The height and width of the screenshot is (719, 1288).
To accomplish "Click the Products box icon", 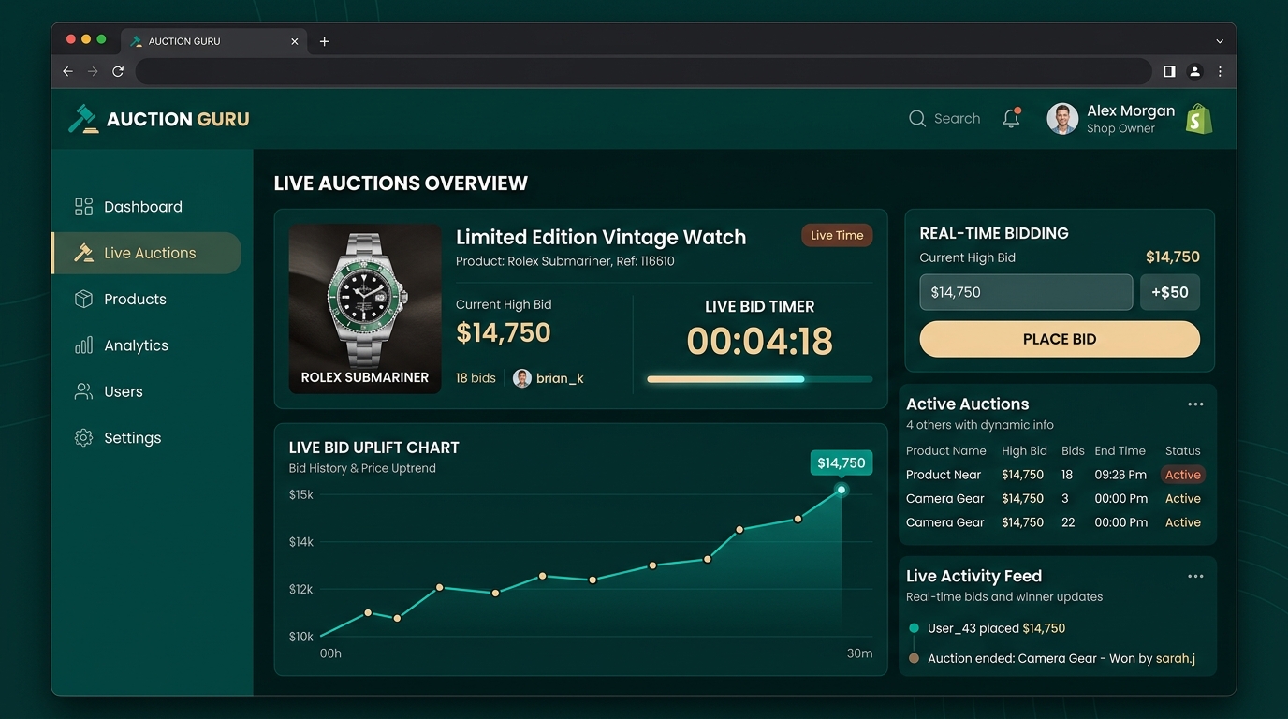I will (x=84, y=299).
